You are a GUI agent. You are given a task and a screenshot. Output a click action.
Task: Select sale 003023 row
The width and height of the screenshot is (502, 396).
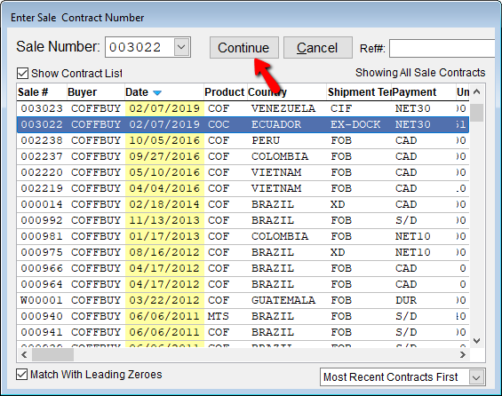243,108
